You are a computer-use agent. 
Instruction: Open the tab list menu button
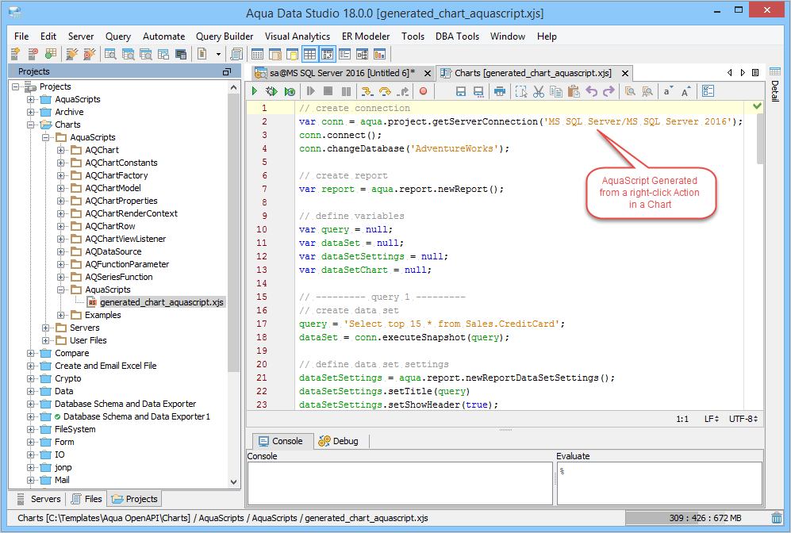[755, 73]
